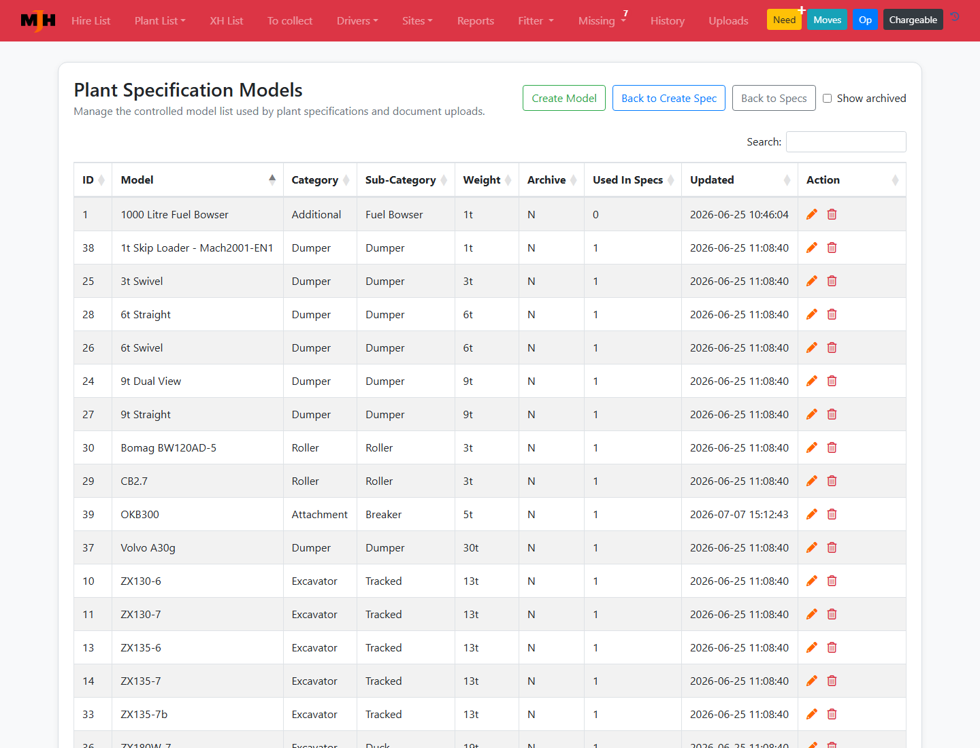Delete the Volvo A30g model
Image resolution: width=980 pixels, height=748 pixels.
832,548
